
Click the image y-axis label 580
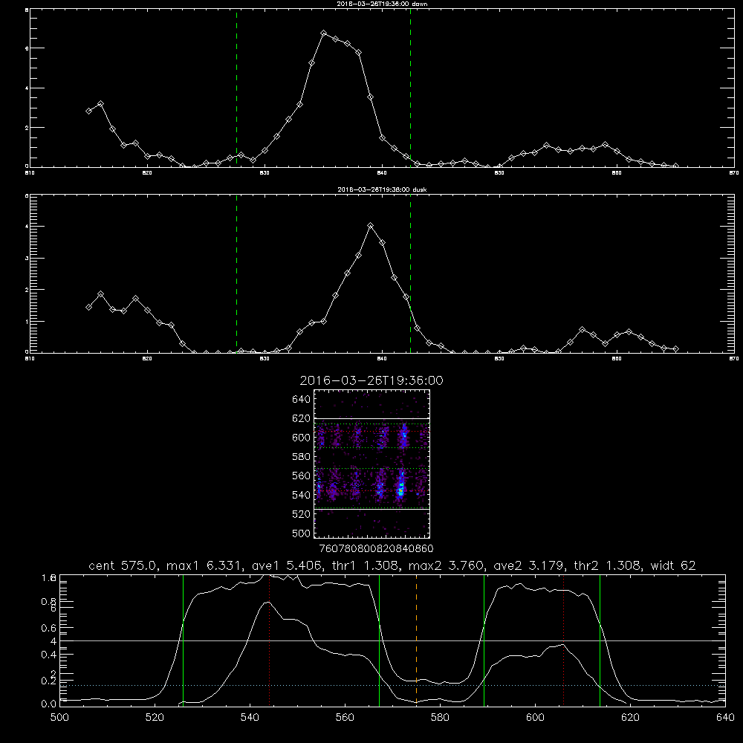[x=301, y=457]
